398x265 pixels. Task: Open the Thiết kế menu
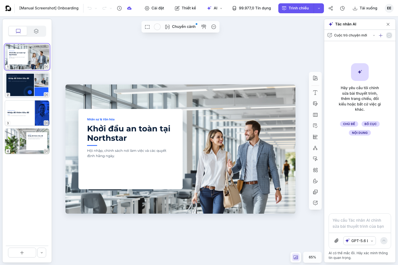coord(185,8)
